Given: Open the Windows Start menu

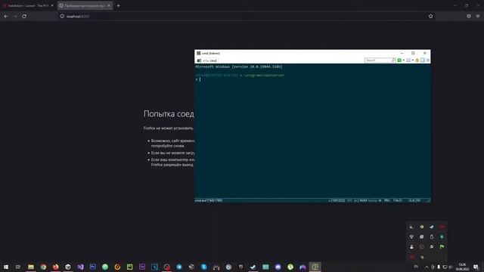Looking at the screenshot, I should [x=6, y=267].
